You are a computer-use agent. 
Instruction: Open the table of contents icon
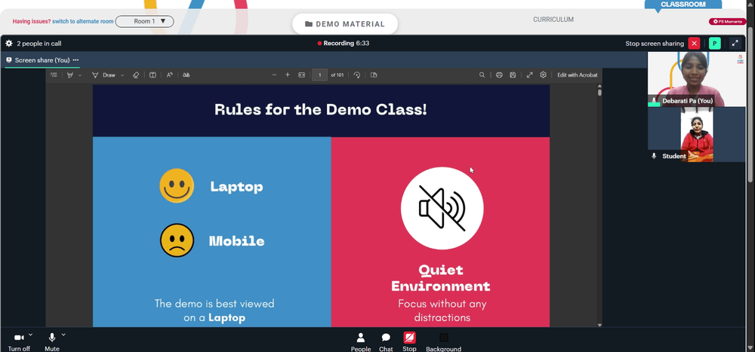(54, 75)
